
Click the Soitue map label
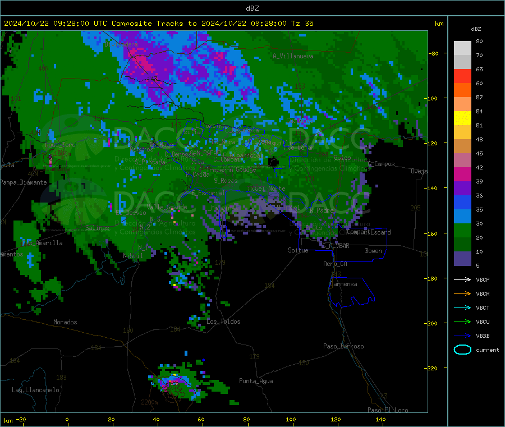(298, 250)
